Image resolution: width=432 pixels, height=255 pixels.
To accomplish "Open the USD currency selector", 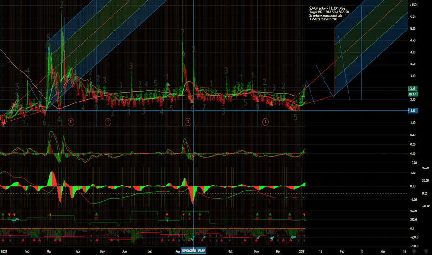I will pos(414,5).
